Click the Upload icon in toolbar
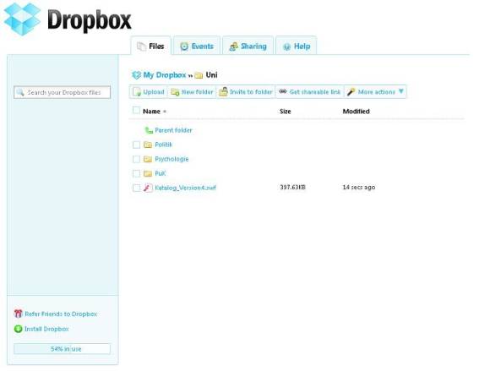This screenshot has width=490, height=371. [137, 92]
